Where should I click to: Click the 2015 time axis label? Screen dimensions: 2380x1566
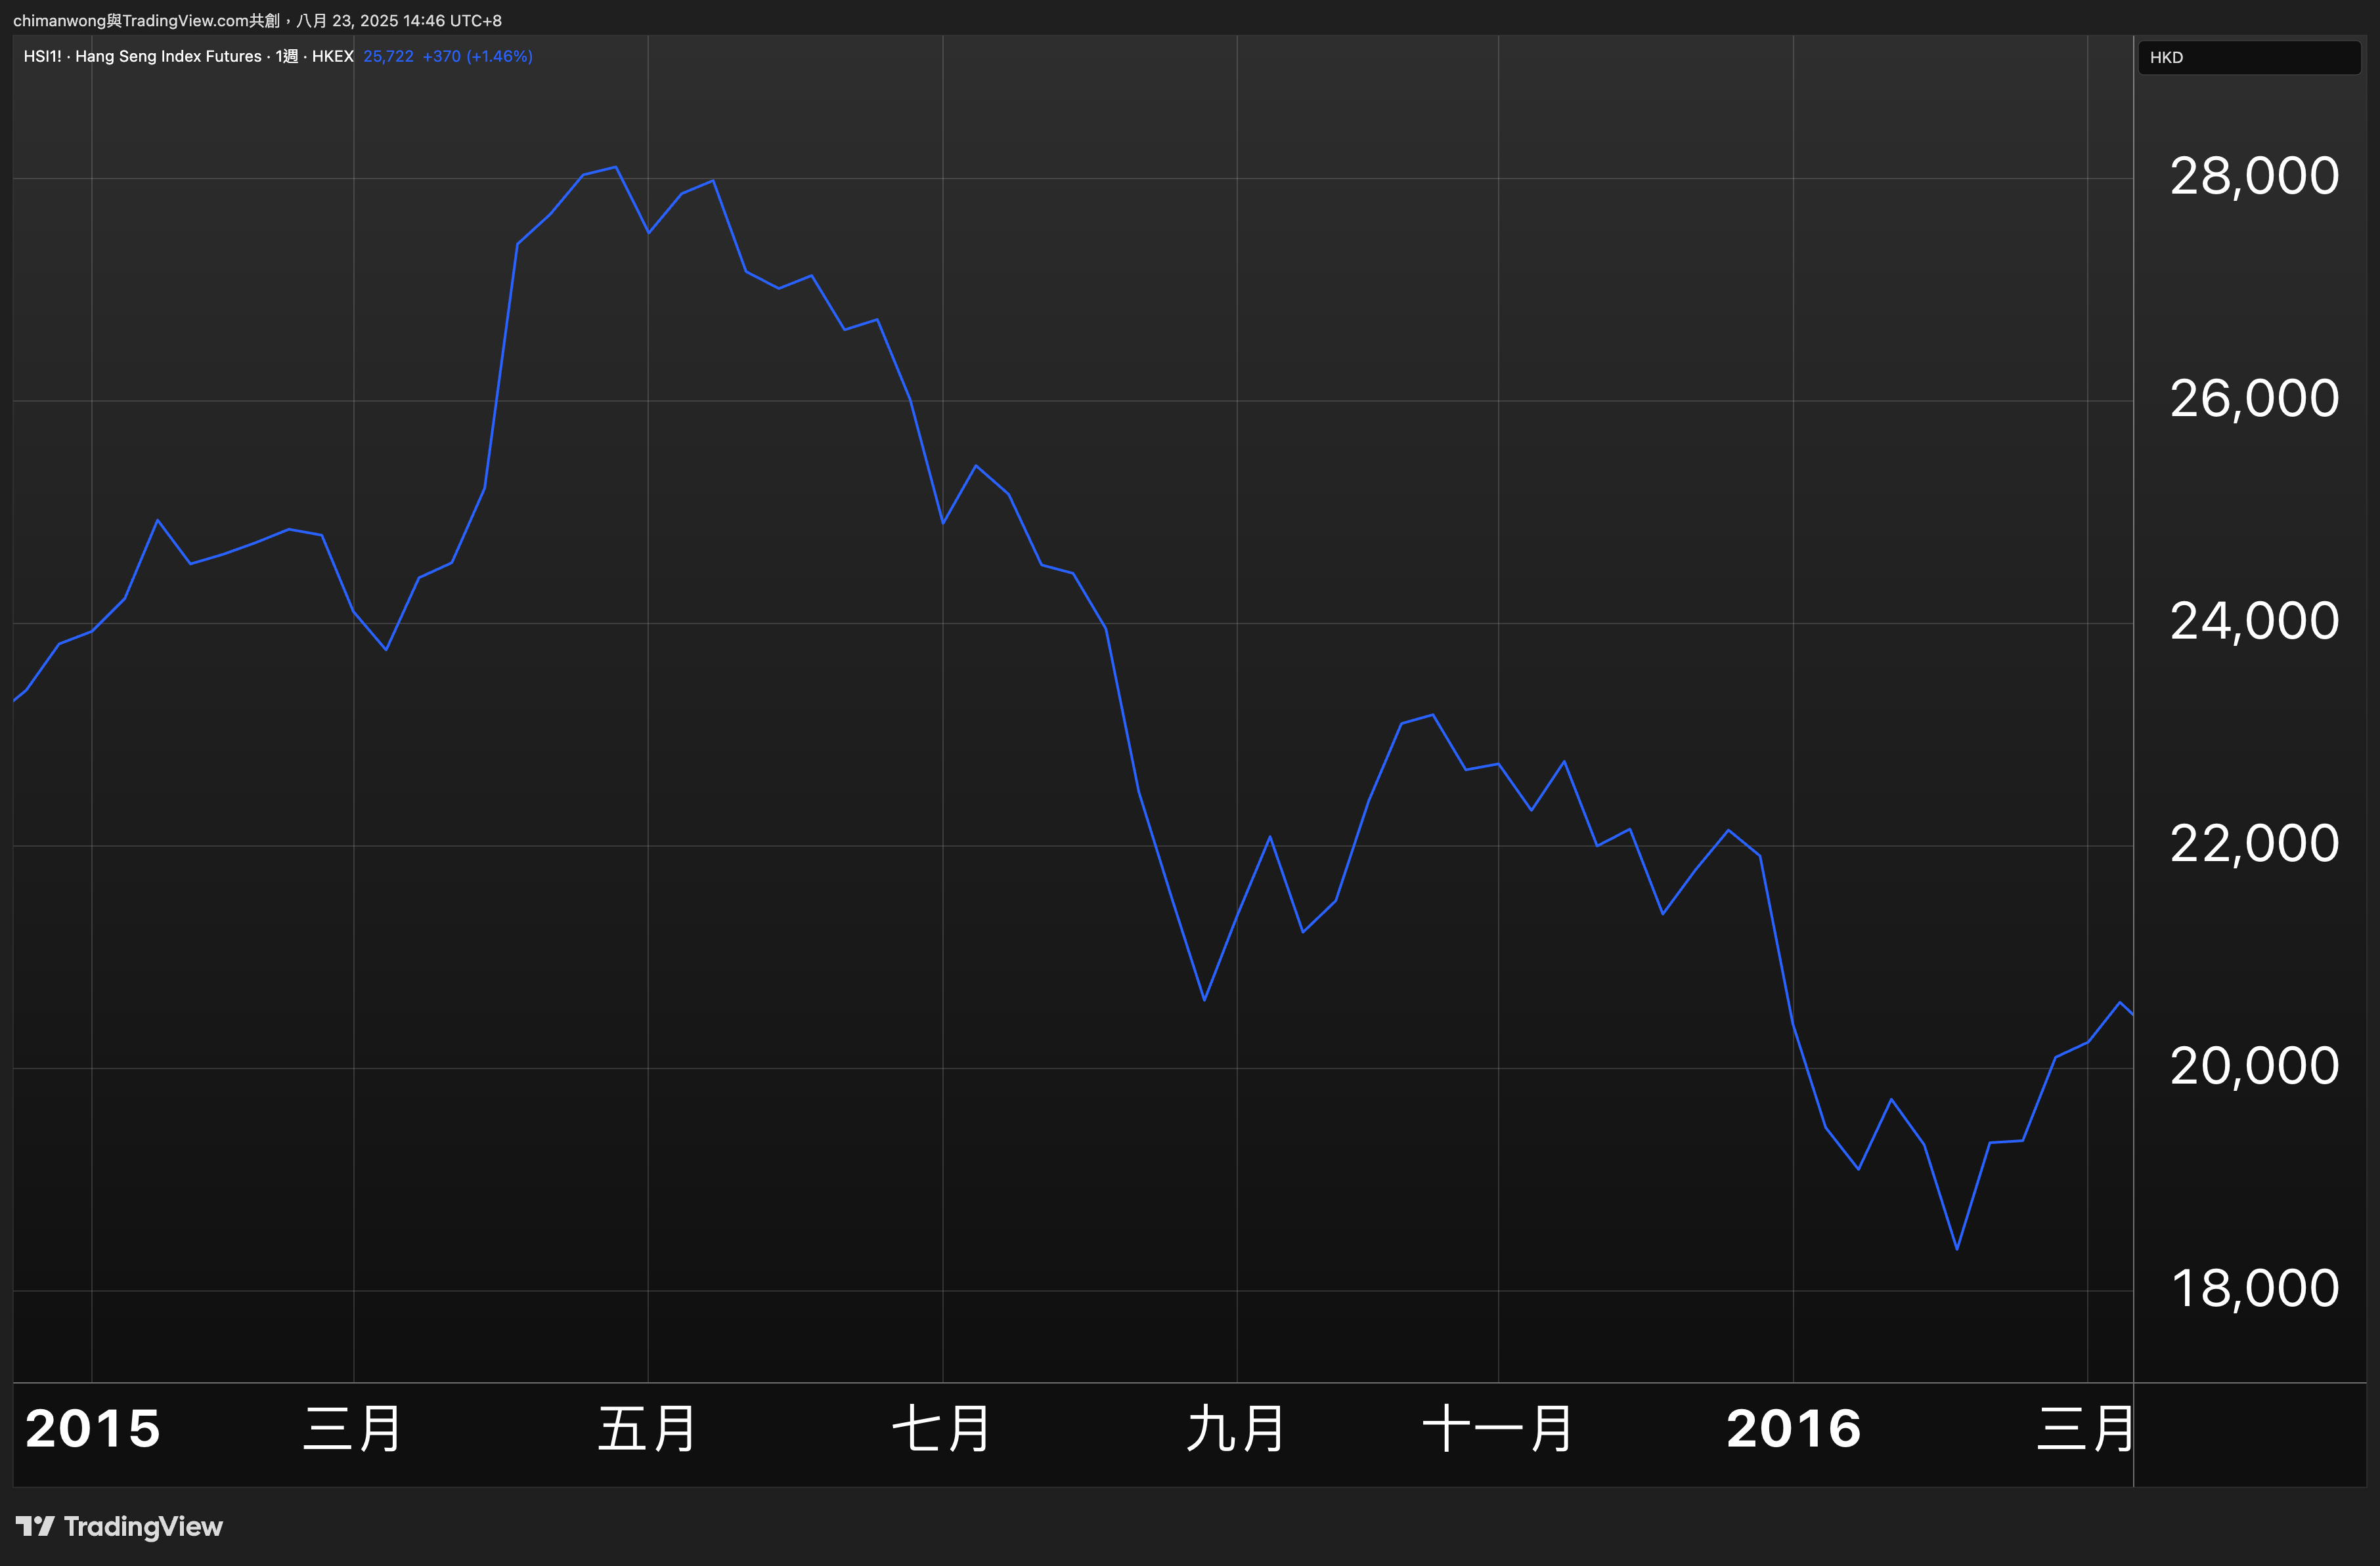pos(92,1429)
